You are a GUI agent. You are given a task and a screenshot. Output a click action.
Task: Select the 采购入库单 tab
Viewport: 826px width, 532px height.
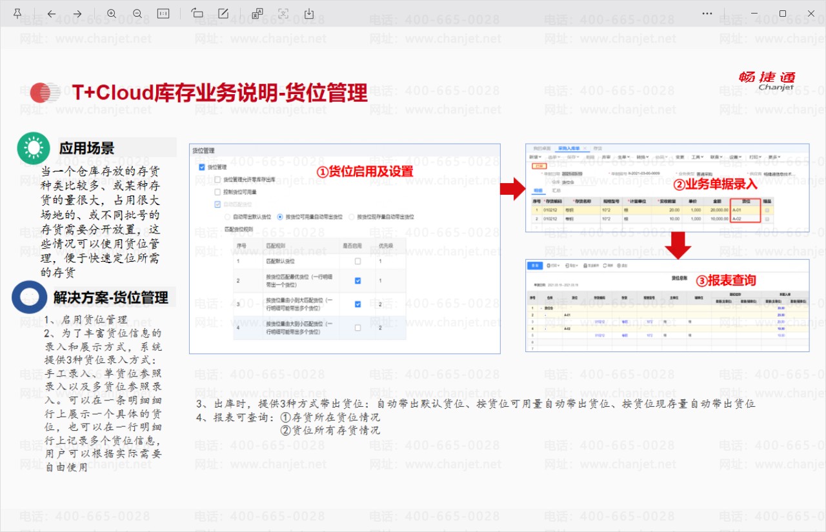click(569, 148)
